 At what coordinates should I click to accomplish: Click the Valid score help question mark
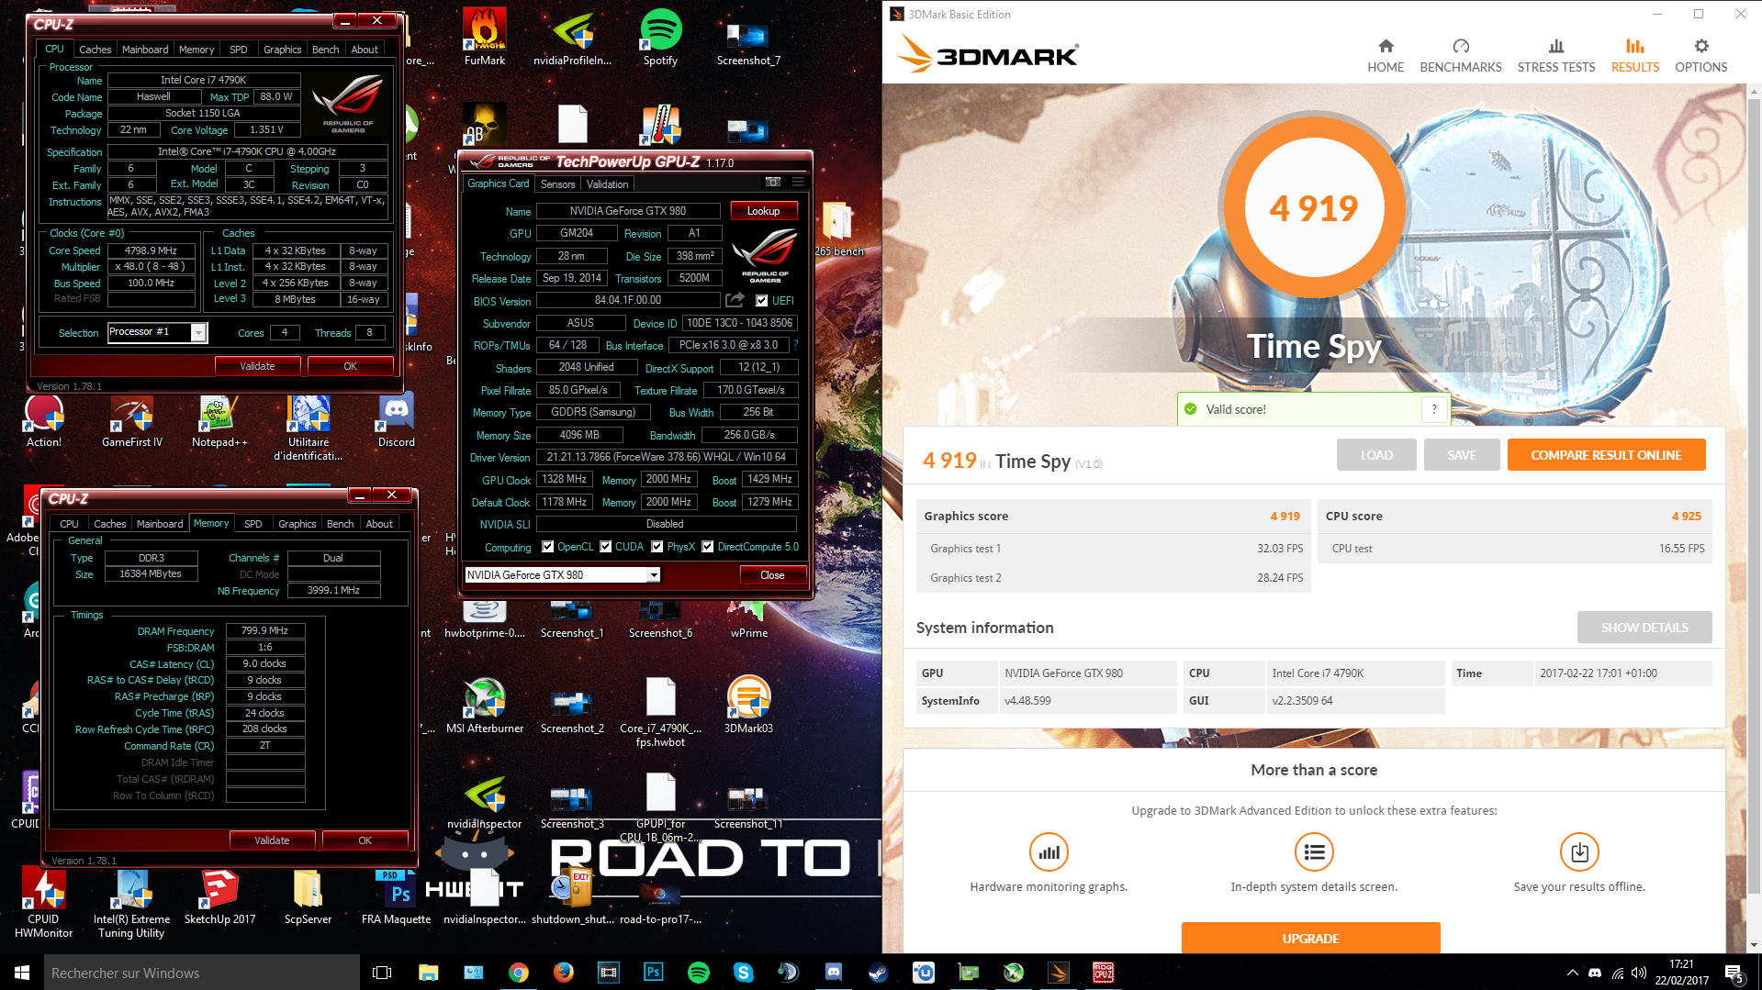pyautogui.click(x=1433, y=409)
